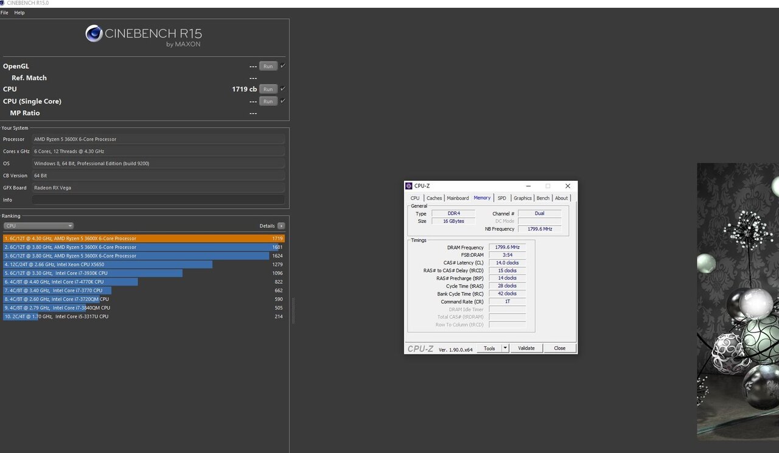Click the Info input field
This screenshot has width=779, height=453.
(158, 200)
